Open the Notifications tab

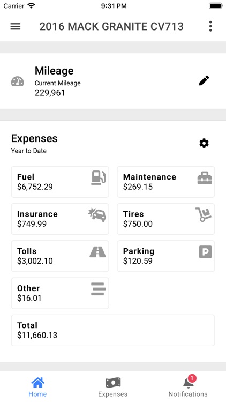(x=188, y=387)
